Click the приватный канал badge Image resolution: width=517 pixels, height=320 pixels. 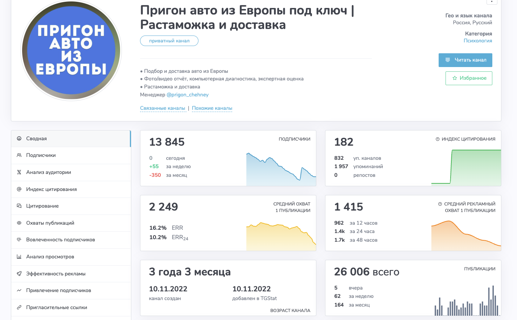click(169, 41)
